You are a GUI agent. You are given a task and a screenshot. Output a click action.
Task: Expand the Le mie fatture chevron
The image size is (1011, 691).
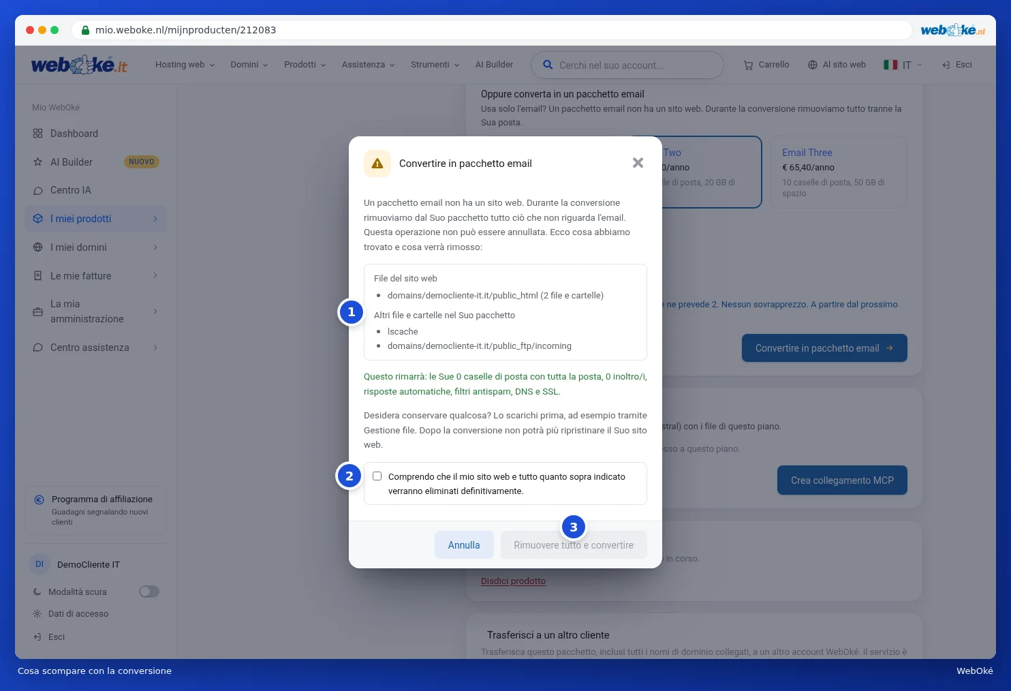(155, 276)
